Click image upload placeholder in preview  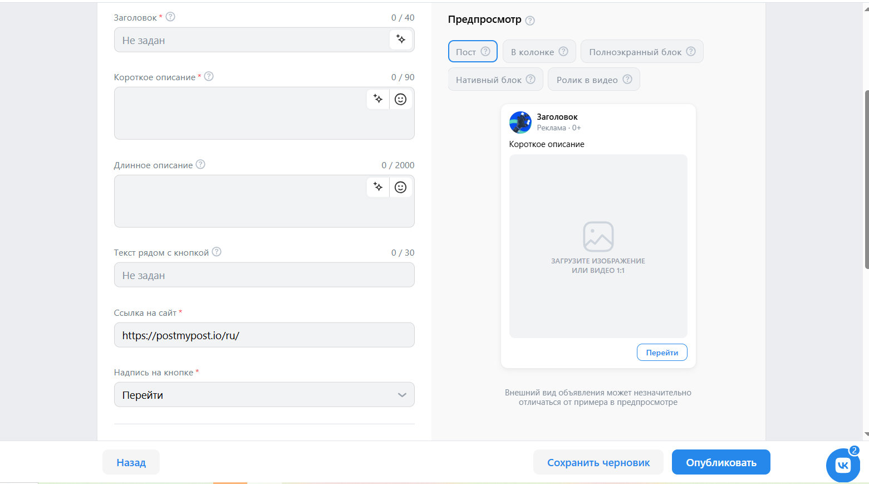[x=598, y=246]
